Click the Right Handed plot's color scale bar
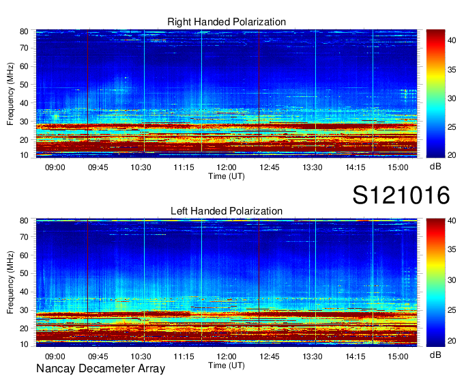464x377 pixels. (x=435, y=94)
